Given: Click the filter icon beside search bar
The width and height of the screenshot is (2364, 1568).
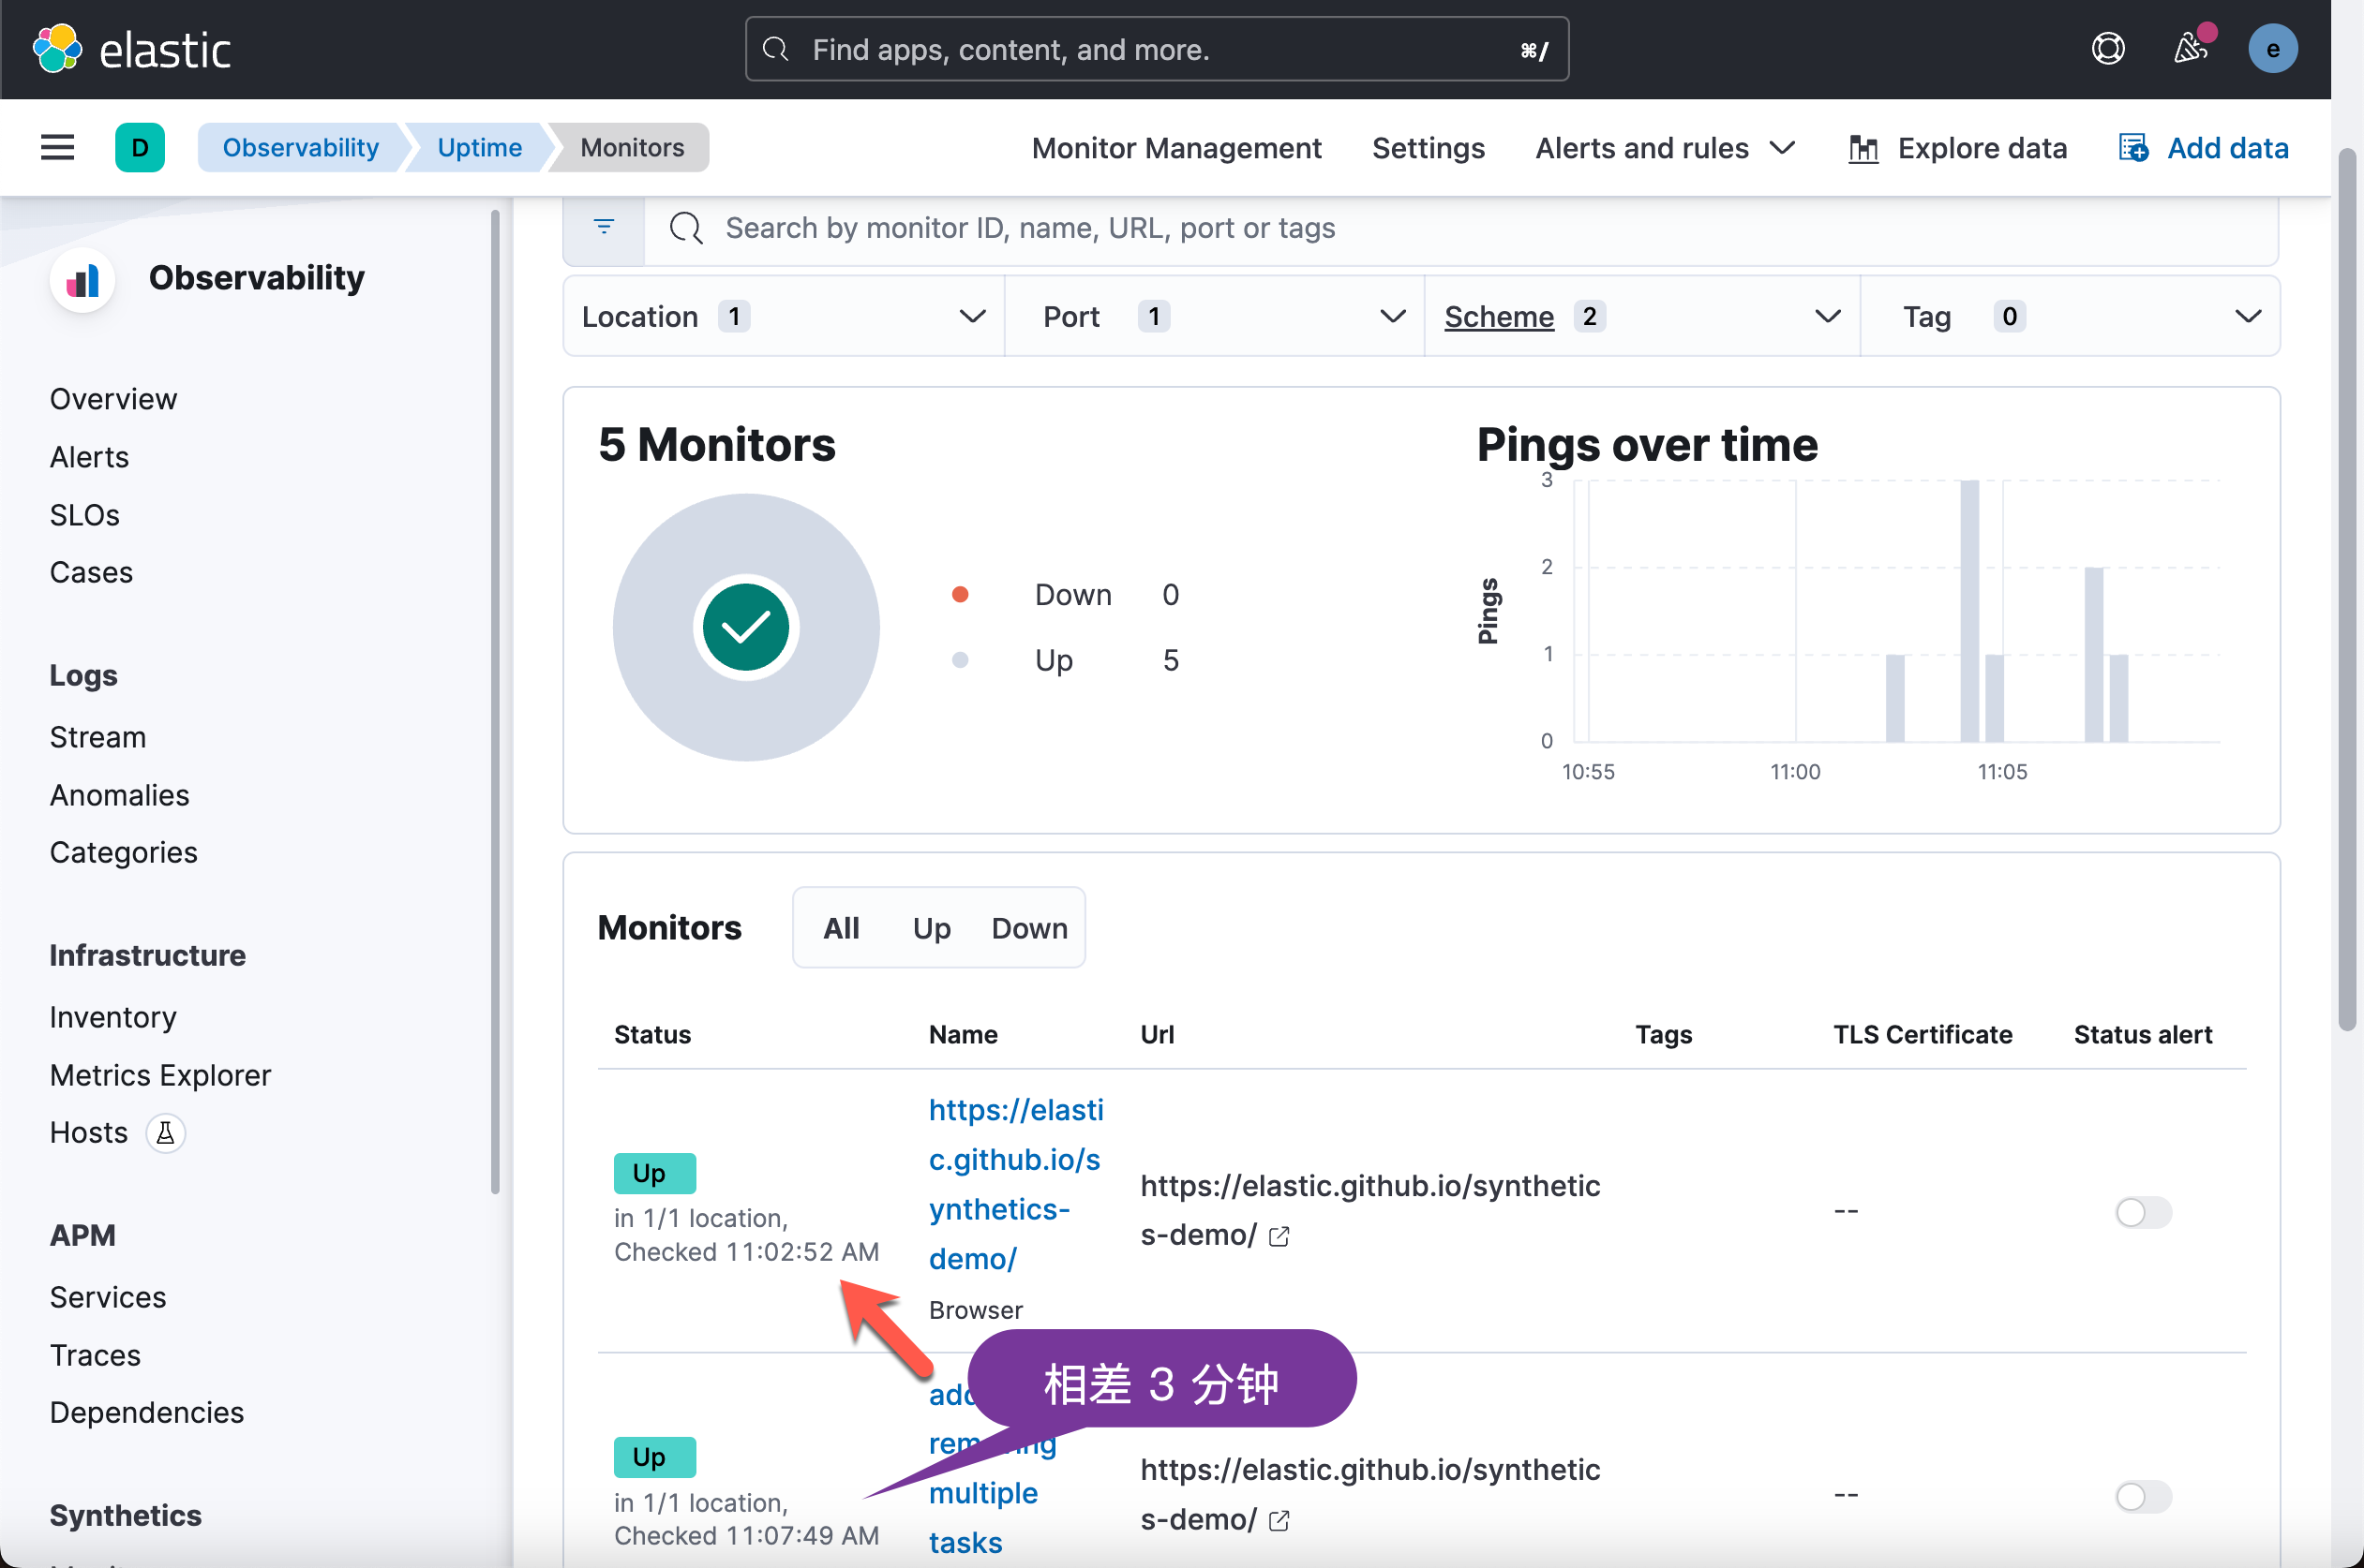Looking at the screenshot, I should [605, 228].
